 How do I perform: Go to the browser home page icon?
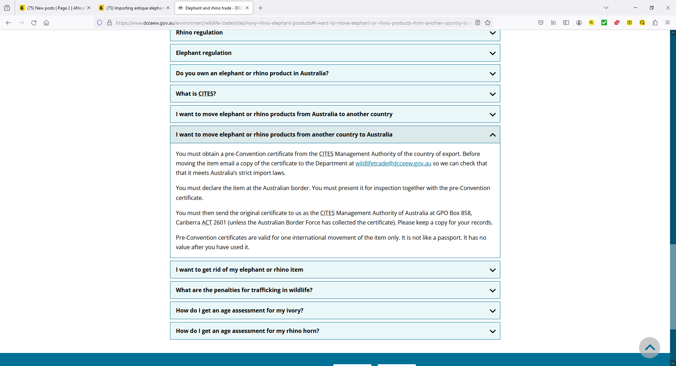[46, 23]
